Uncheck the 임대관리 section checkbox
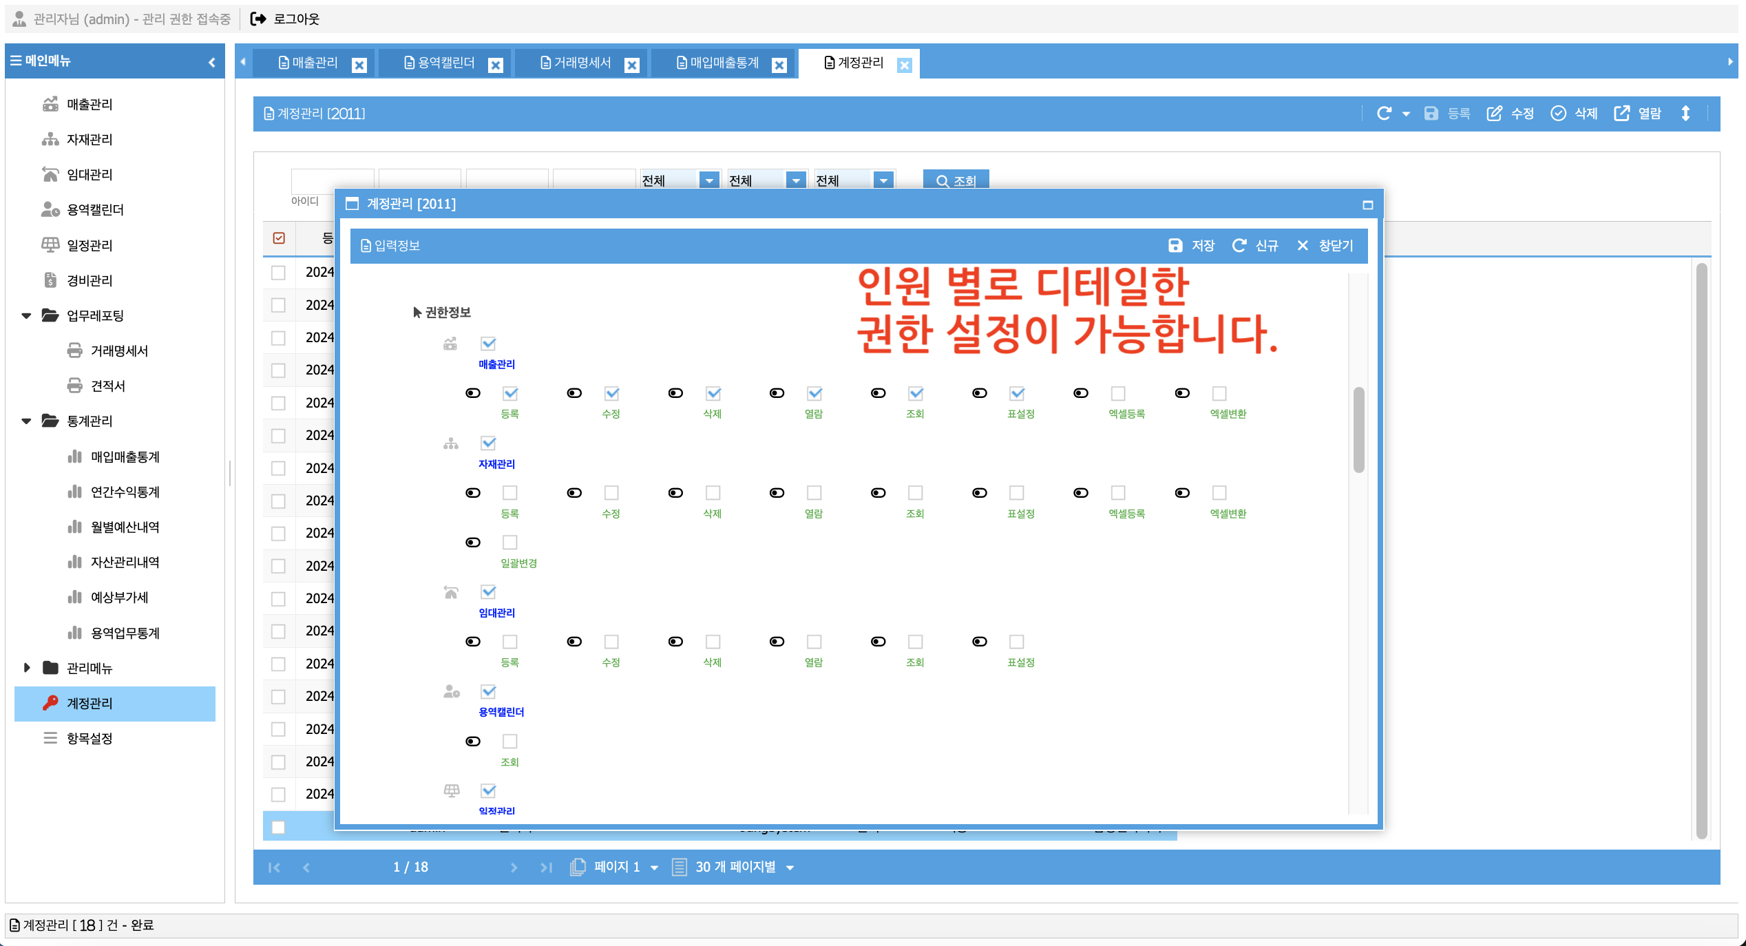Screen dimensions: 1746x946 pyautogui.click(x=488, y=592)
